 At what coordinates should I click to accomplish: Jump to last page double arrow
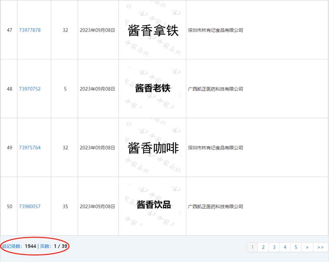[320, 247]
